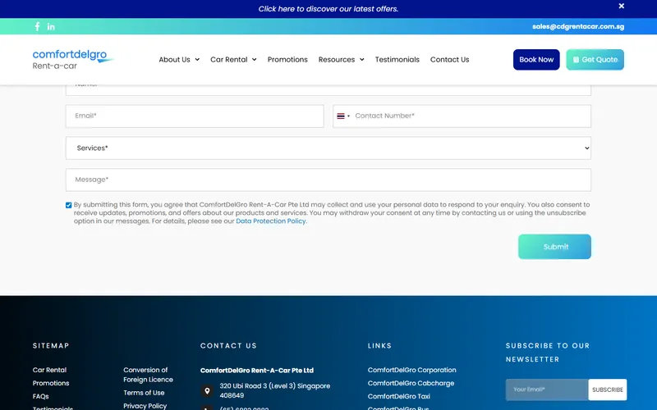Open Contact Us in the navigation
The height and width of the screenshot is (410, 657).
(x=449, y=60)
